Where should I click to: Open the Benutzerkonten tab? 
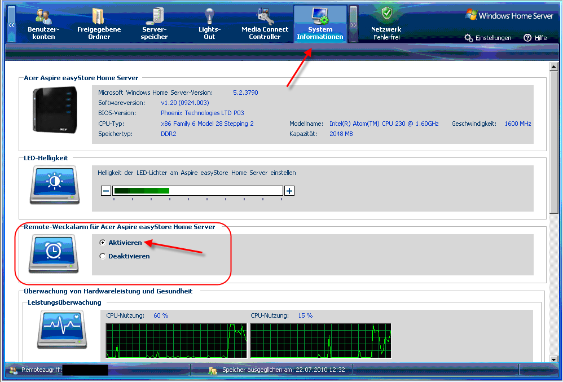tap(43, 24)
